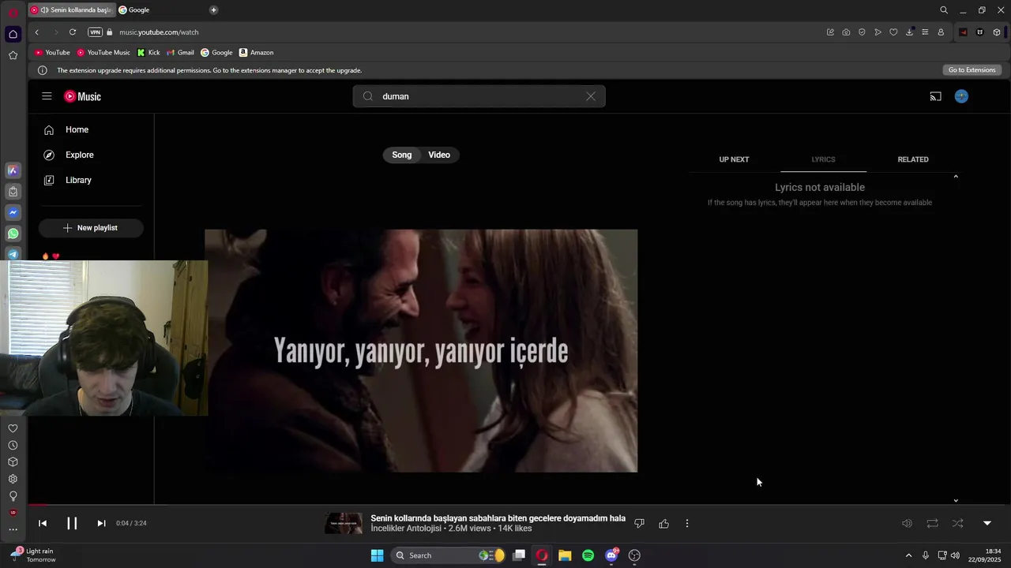Collapse the player page with the arrow

987,523
